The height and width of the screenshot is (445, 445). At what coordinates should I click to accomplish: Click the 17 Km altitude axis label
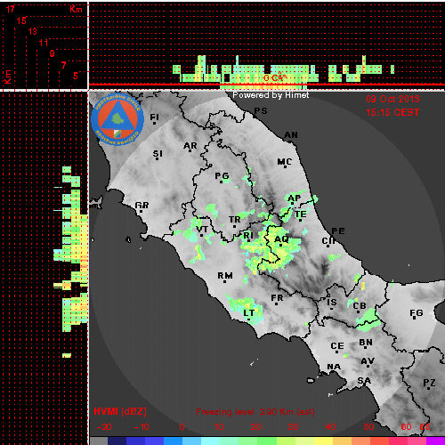(x=11, y=9)
